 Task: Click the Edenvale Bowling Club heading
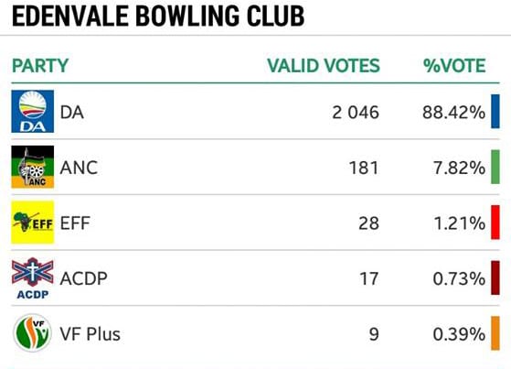158,16
